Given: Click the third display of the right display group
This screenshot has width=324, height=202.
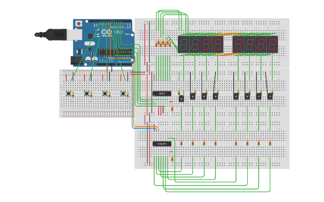Looking at the screenshot, I should point(261,44).
